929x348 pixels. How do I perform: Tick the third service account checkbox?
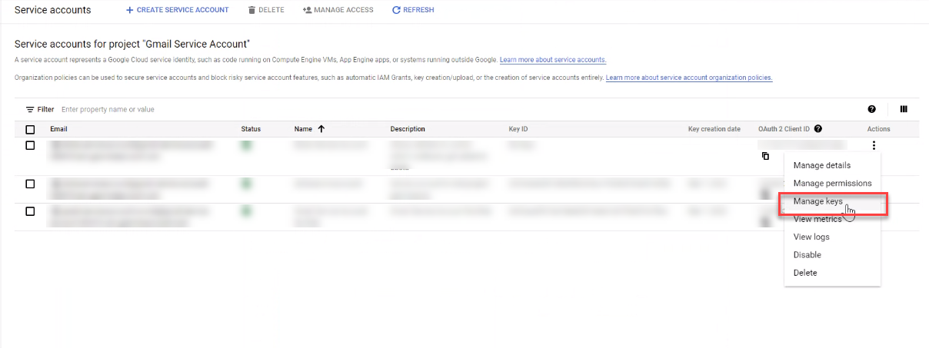click(30, 211)
